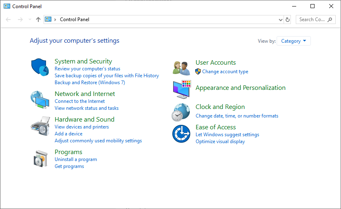Expand the recent locations dropdown arrow
This screenshot has width=341, height=209.
pyautogui.click(x=30, y=20)
